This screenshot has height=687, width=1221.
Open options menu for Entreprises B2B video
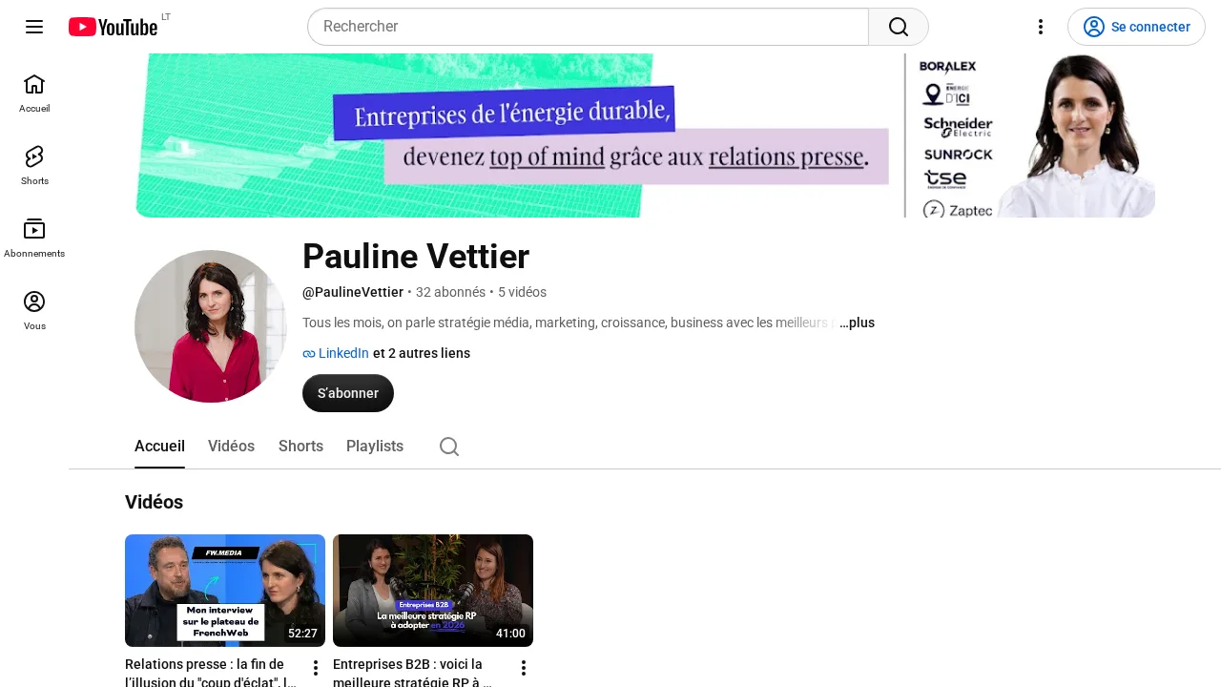coord(523,668)
